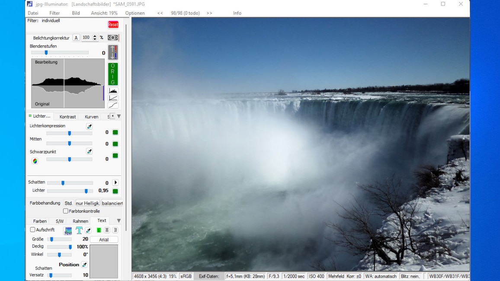The image size is (500, 281).
Task: Click the RGB color circle icon
Action: click(35, 161)
